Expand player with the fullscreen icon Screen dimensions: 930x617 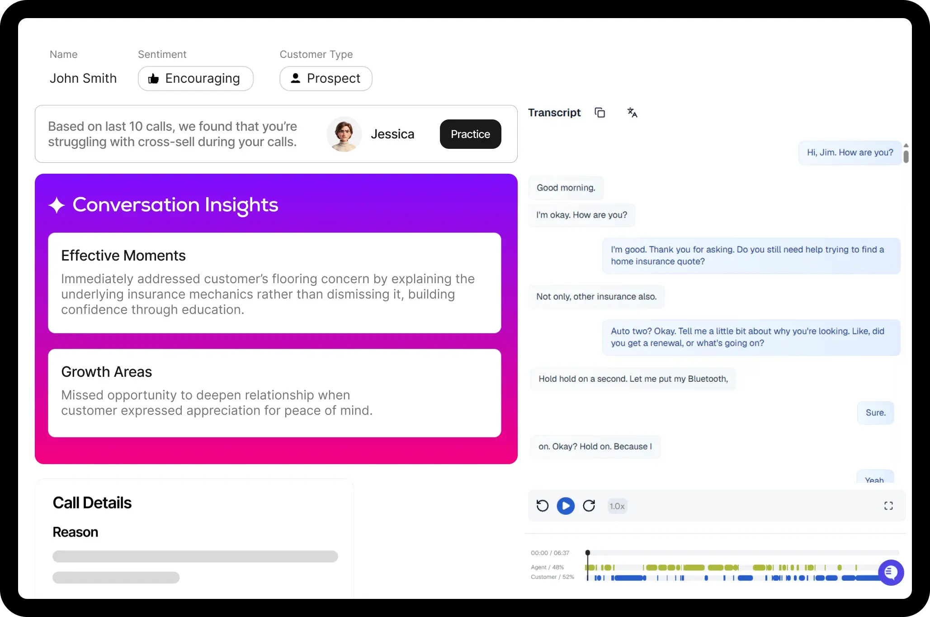888,506
